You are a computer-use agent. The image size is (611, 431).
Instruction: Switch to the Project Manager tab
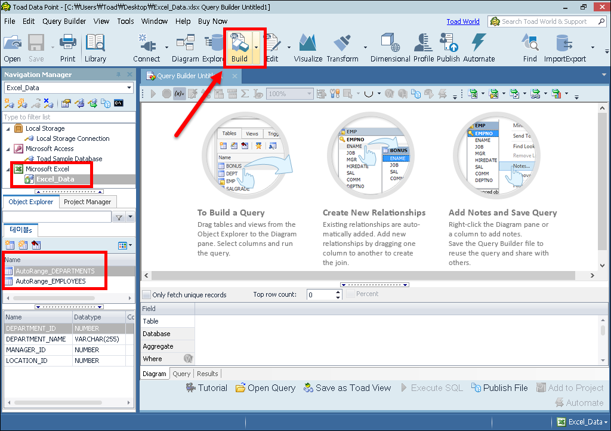[87, 202]
